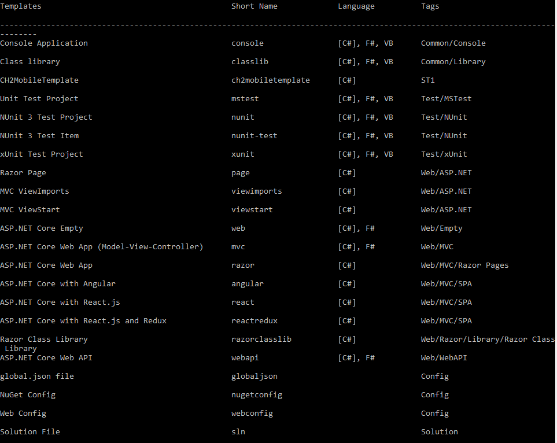The width and height of the screenshot is (557, 443).
Task: Click the Short Name column header
Action: 254,6
